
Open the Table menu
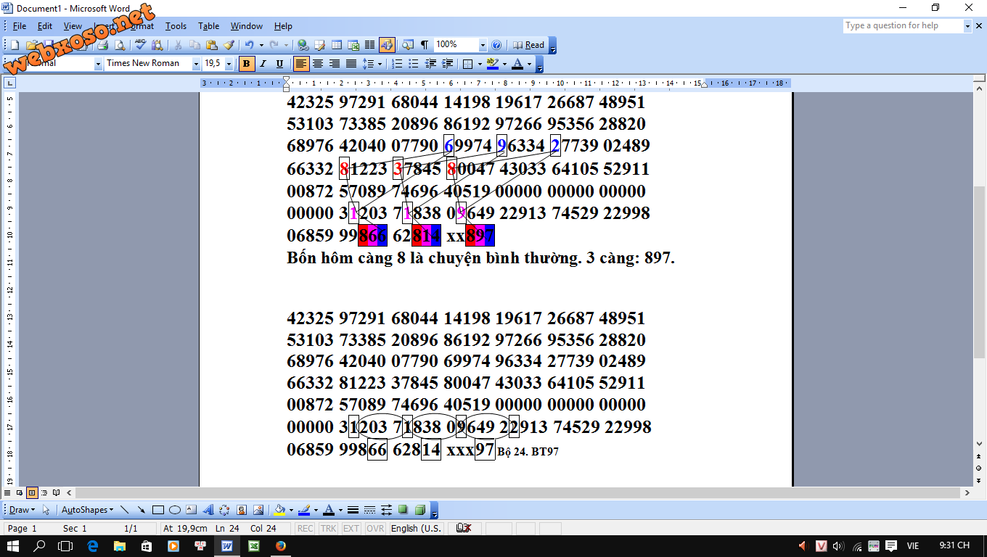[x=208, y=26]
